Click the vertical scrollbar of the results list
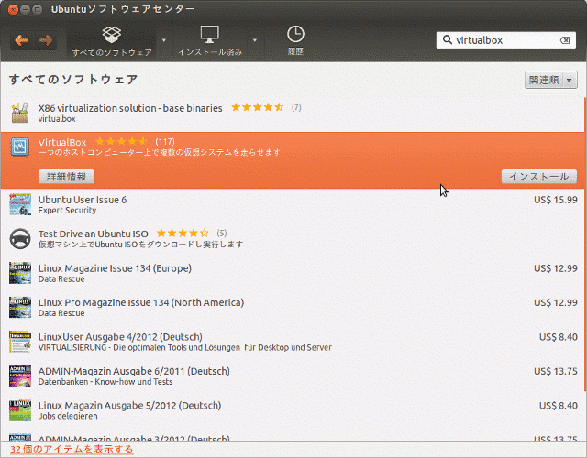 pos(585,245)
